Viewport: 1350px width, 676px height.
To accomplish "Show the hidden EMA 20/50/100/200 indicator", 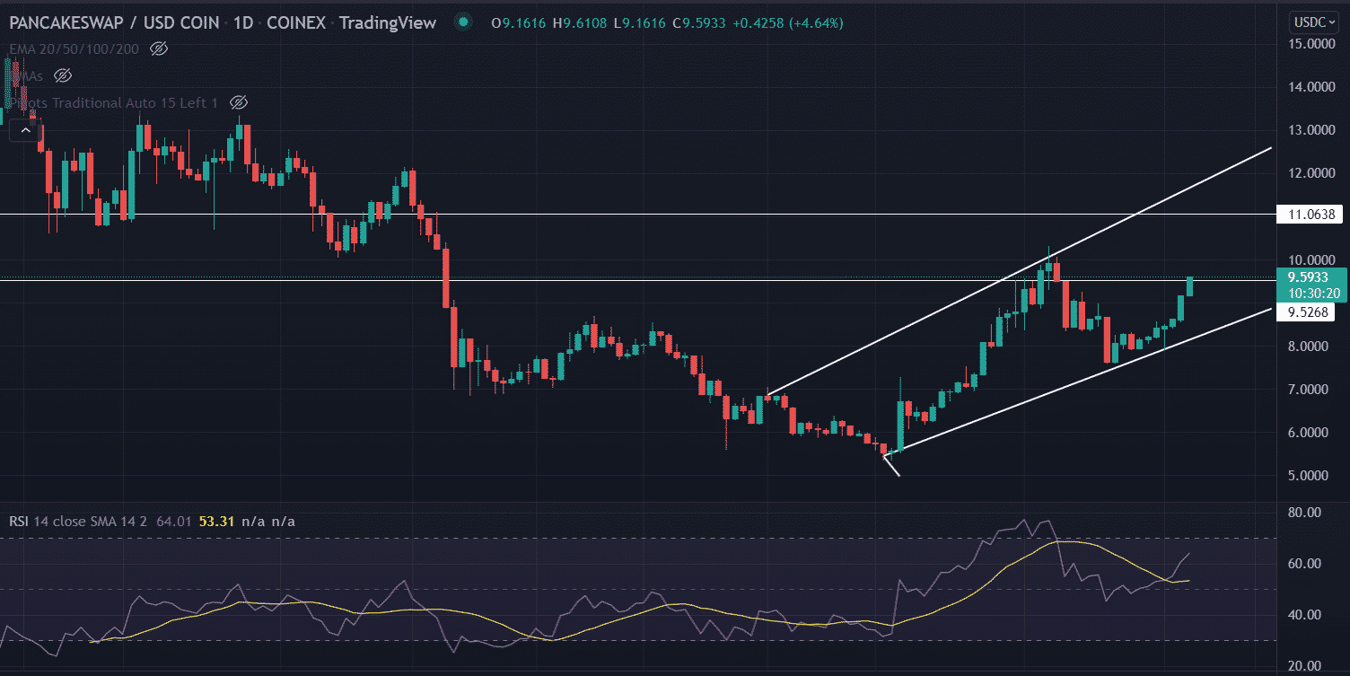I will [159, 48].
